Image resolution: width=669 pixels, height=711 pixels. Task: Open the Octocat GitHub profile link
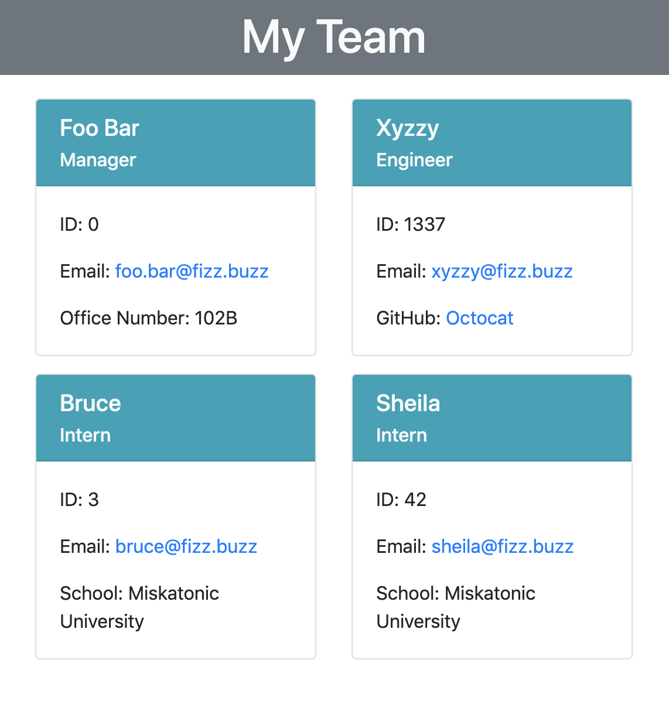[x=479, y=318]
